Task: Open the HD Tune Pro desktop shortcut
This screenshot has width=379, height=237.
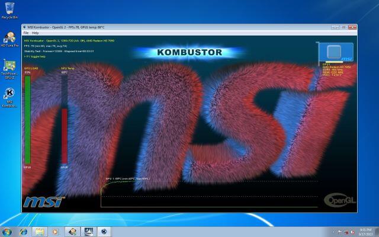Action: click(x=9, y=39)
